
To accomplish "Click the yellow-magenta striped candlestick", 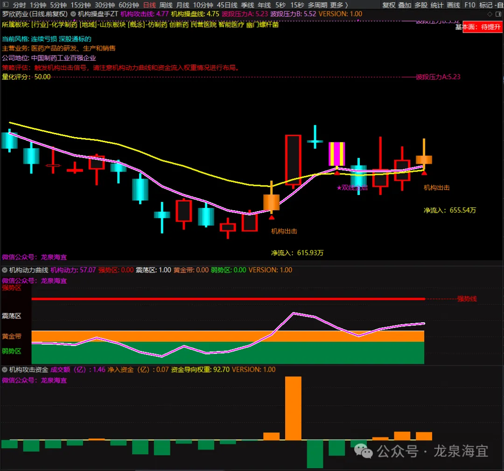I will point(336,154).
